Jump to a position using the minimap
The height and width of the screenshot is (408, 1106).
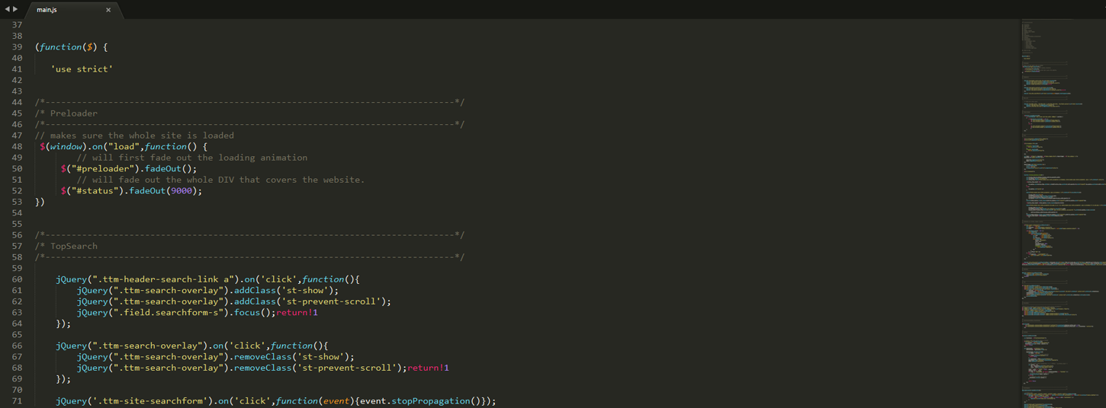pyautogui.click(x=1063, y=213)
